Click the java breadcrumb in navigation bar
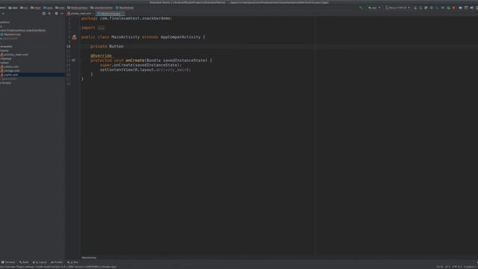Screen dimensions: 478x269 click(x=48, y=7)
